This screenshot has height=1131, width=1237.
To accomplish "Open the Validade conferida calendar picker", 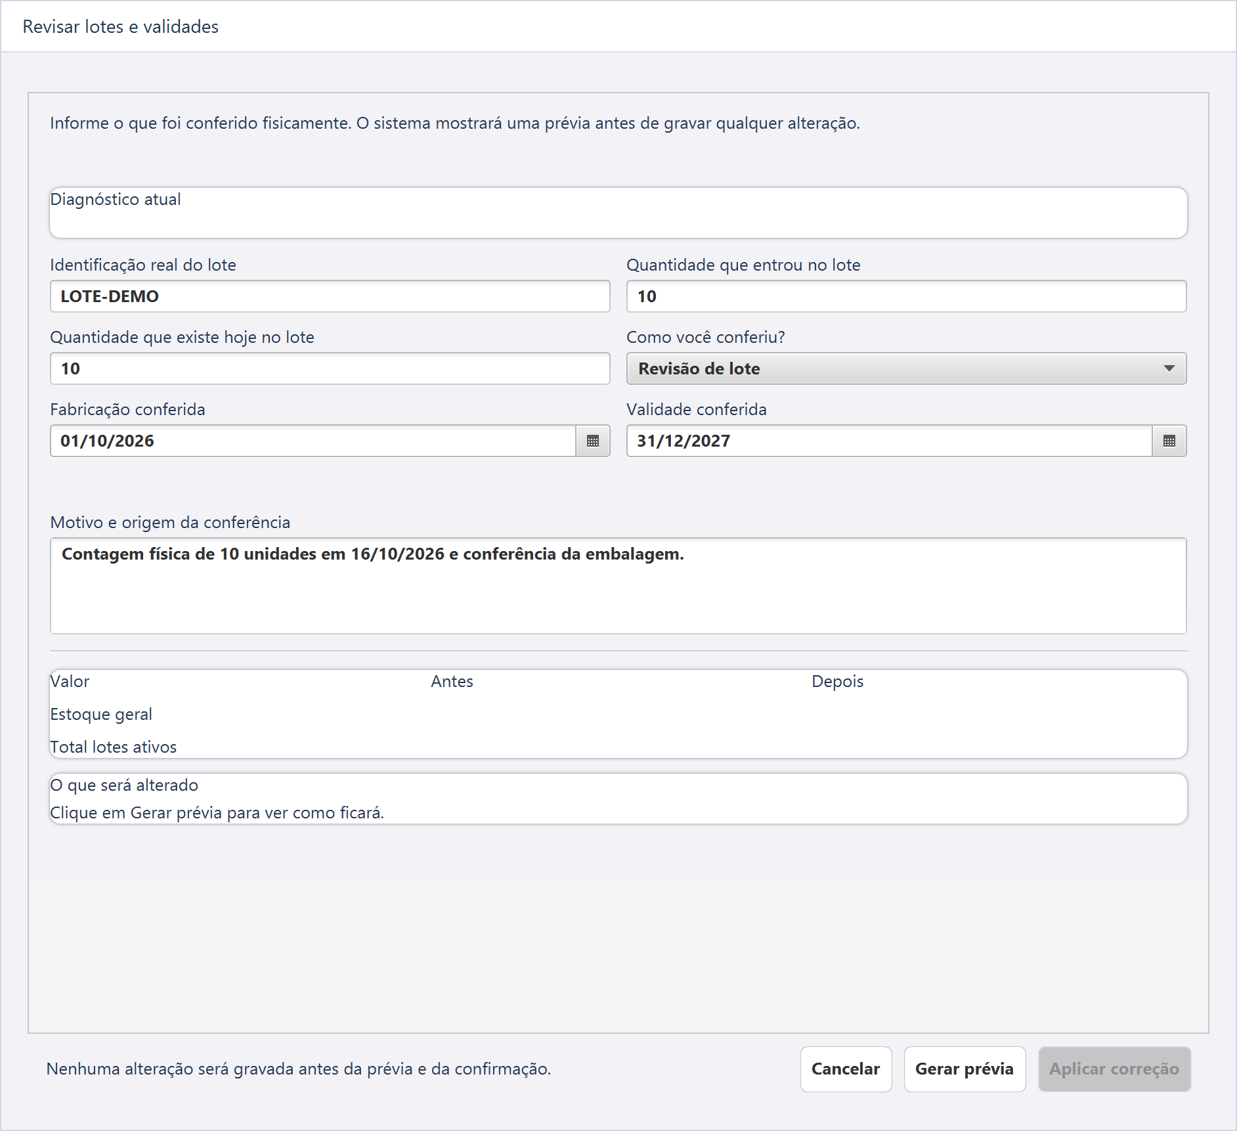I will coord(1169,441).
